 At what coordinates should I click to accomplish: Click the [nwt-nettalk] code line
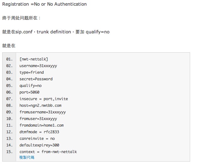34,59
